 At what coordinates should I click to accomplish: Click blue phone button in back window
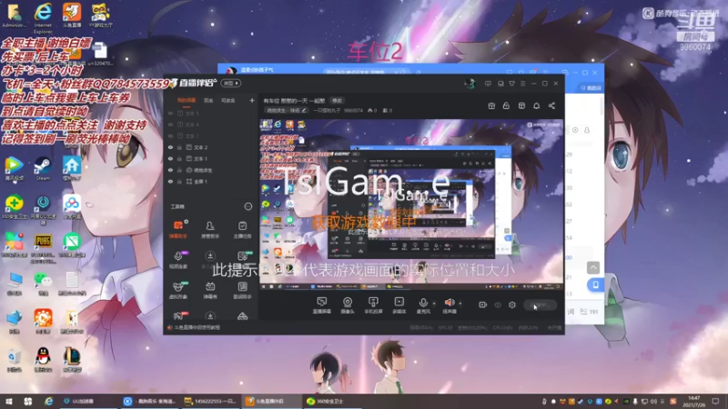[x=596, y=284]
